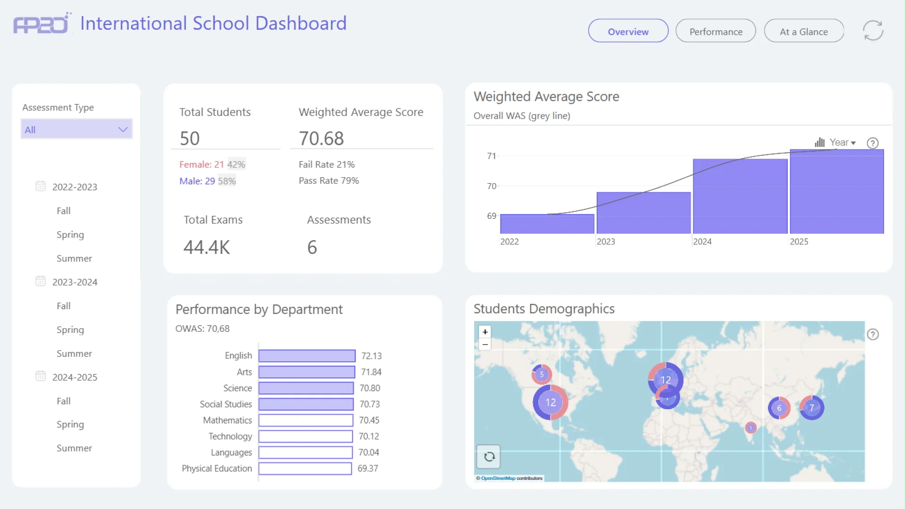Click the English department bar

(307, 356)
